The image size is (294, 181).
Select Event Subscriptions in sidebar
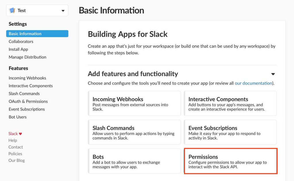(27, 109)
